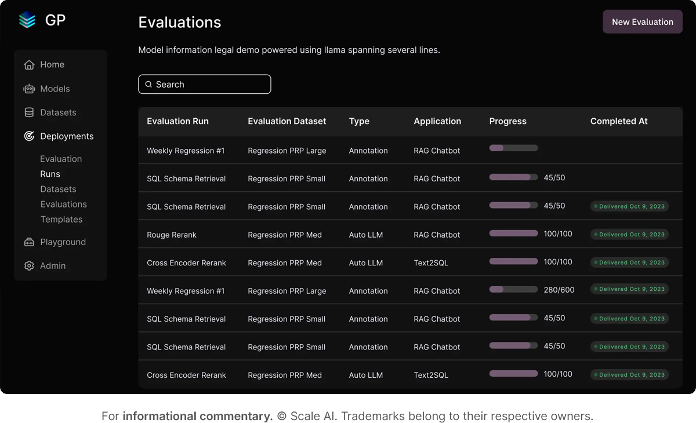Image resolution: width=696 pixels, height=423 pixels.
Task: Click the progress bar for Weekly Regression #1
Action: pyautogui.click(x=513, y=148)
